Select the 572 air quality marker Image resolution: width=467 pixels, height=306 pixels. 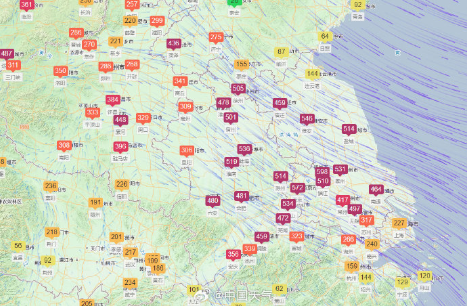coord(297,188)
